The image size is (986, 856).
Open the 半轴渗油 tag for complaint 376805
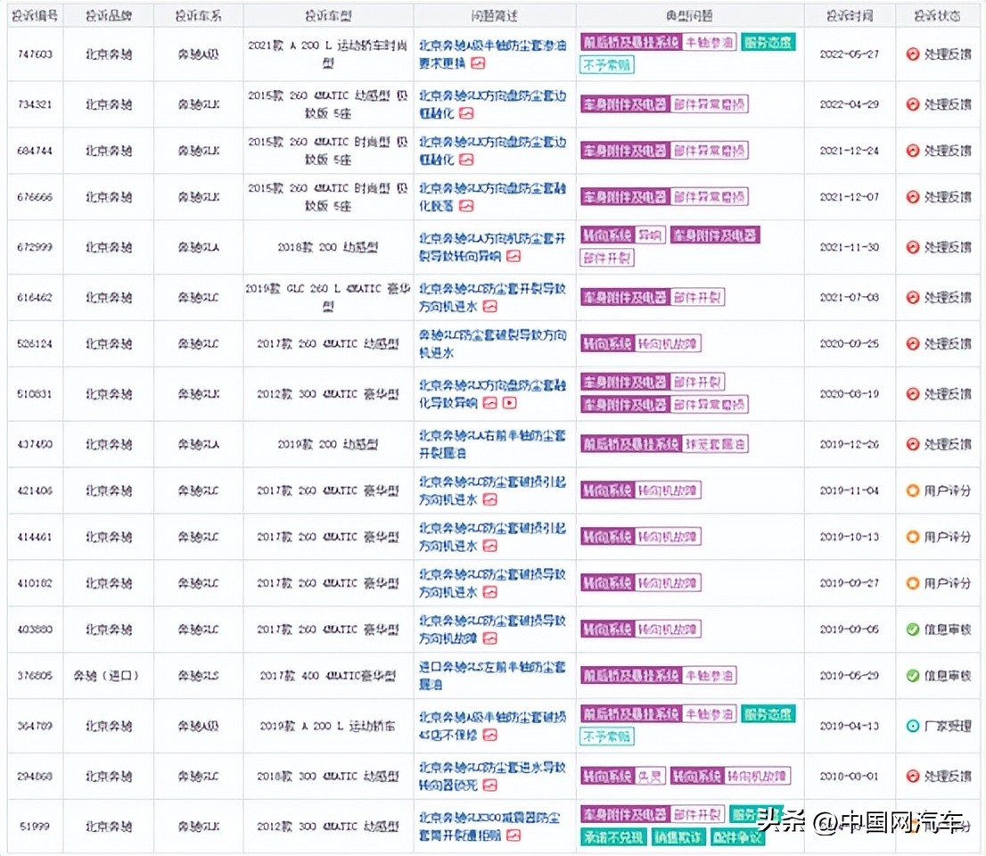pyautogui.click(x=711, y=676)
